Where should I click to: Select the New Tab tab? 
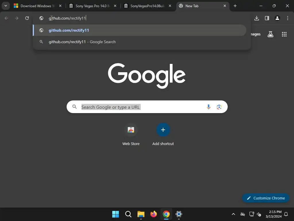point(202,6)
